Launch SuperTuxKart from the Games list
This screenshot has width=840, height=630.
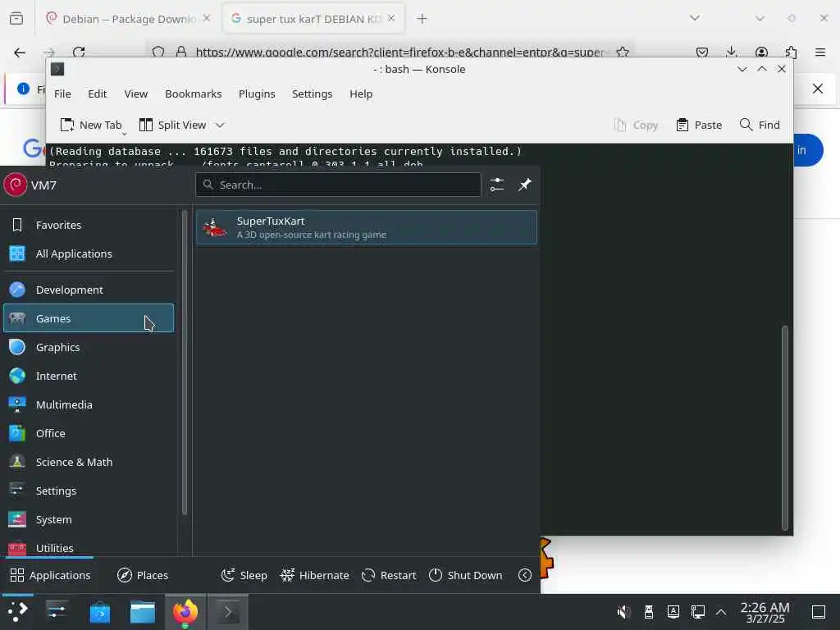pos(366,227)
